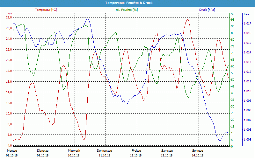Click the °C unit label on left axis

[10, 14]
